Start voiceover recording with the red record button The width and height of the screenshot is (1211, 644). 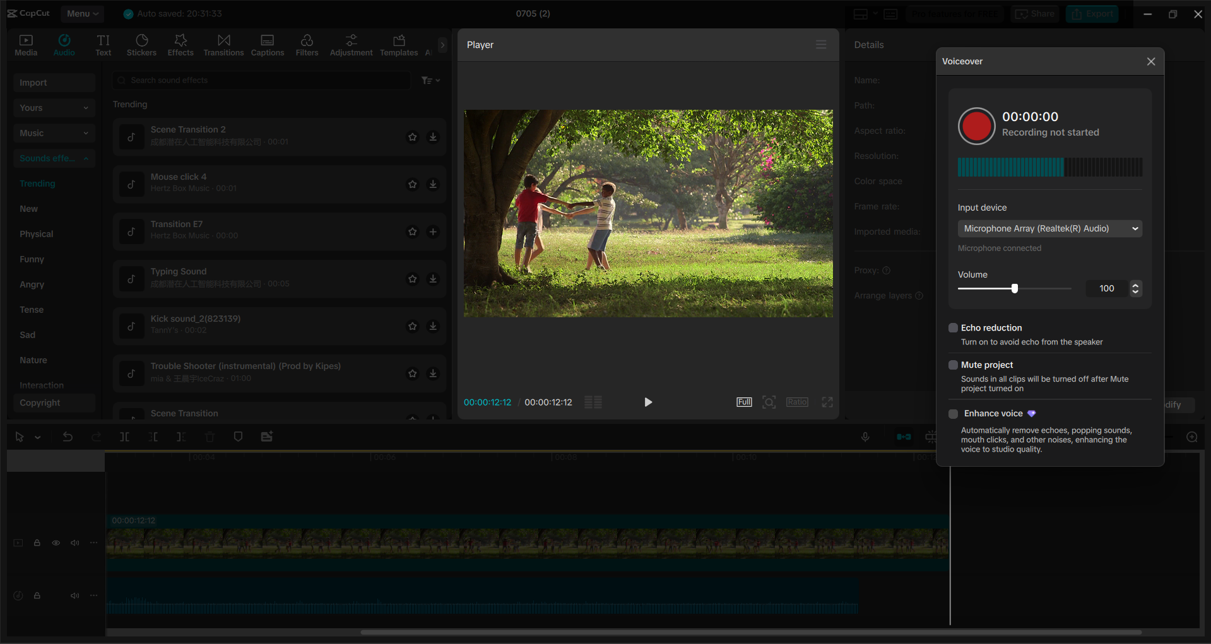[x=976, y=126]
